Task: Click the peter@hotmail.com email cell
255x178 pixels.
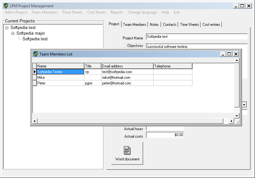Action: tap(127, 83)
